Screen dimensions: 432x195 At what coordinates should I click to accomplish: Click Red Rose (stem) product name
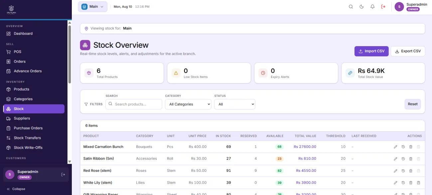pos(97,171)
